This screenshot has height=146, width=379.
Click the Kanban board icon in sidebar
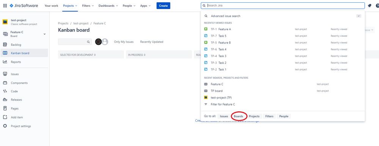point(5,53)
